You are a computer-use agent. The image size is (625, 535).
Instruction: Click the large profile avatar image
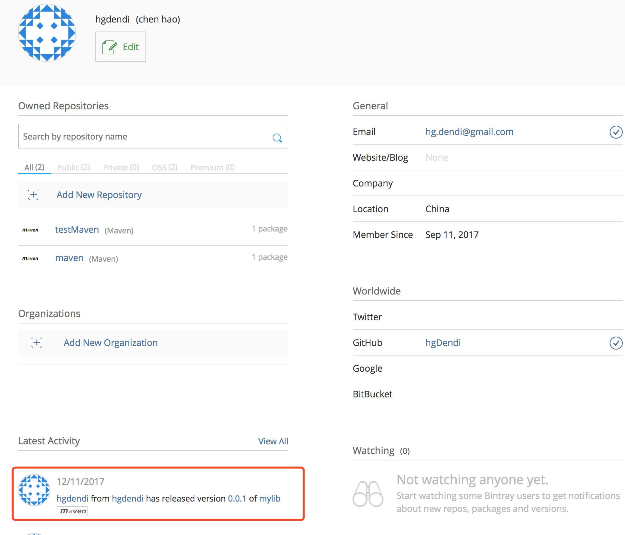click(47, 32)
